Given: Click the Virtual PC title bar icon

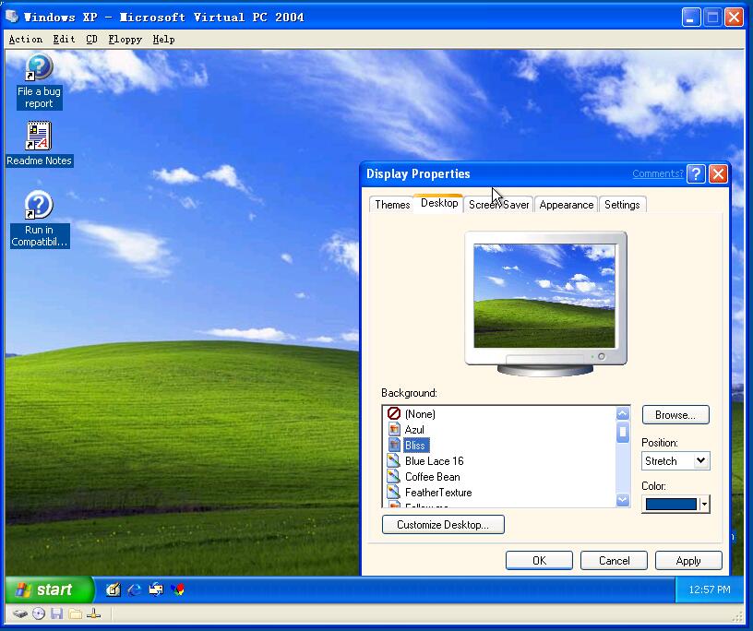Looking at the screenshot, I should click(12, 17).
